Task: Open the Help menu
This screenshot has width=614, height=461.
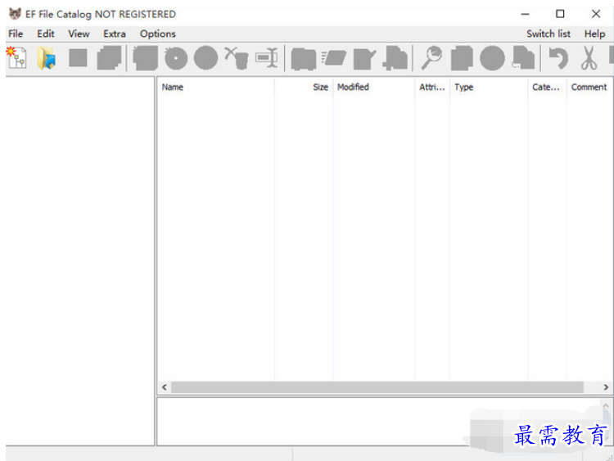Action: point(595,34)
